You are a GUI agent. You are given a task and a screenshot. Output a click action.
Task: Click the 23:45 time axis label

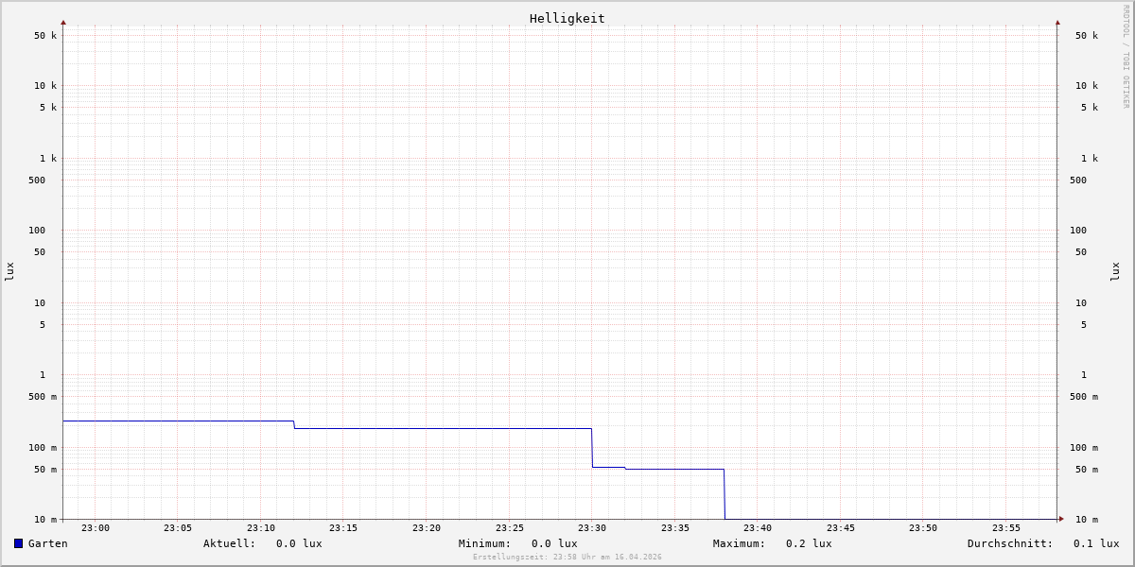[x=841, y=528]
